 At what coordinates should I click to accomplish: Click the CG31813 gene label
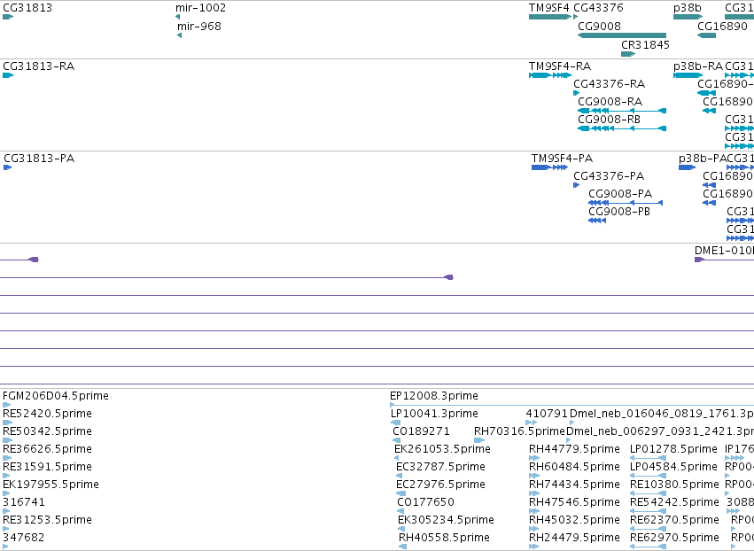(27, 8)
